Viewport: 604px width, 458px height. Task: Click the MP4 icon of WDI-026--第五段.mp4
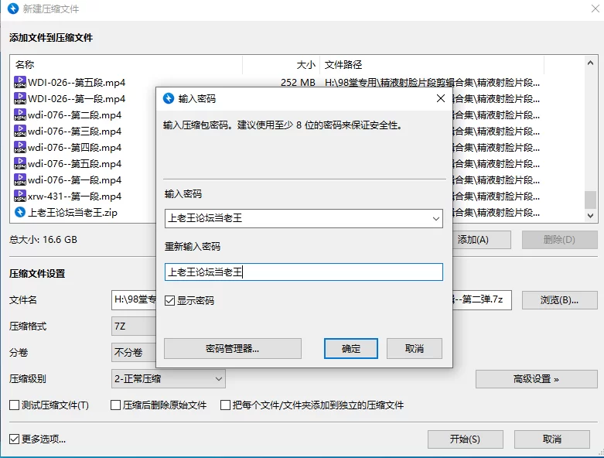(19, 82)
